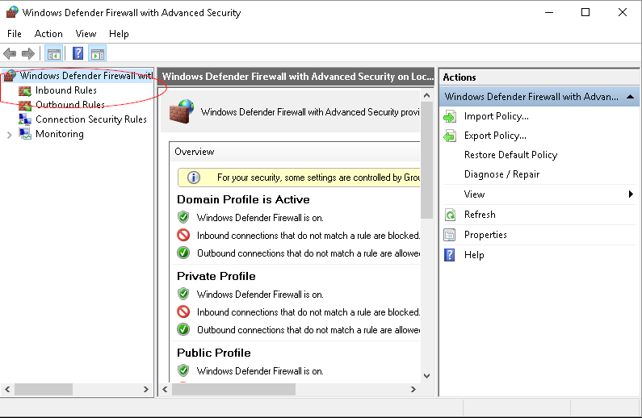This screenshot has width=642, height=418.
Task: Click the Show/Hide Console Tree toolbar icon
Action: point(54,54)
